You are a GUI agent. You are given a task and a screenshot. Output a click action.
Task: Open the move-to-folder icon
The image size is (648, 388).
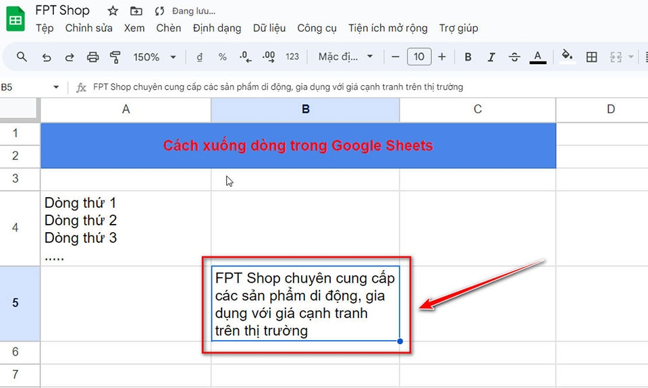pyautogui.click(x=136, y=11)
